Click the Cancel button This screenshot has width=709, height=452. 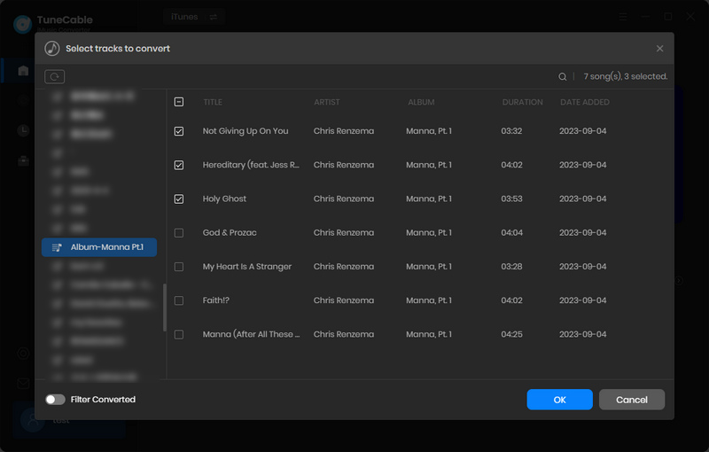[632, 400]
